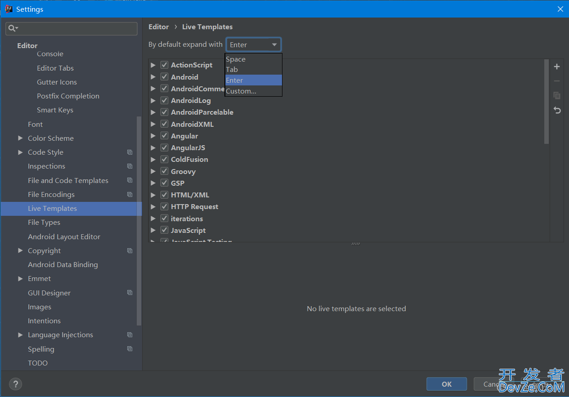Screen dimensions: 569x397
Task: Disable the Groovy template group
Action: [164, 171]
